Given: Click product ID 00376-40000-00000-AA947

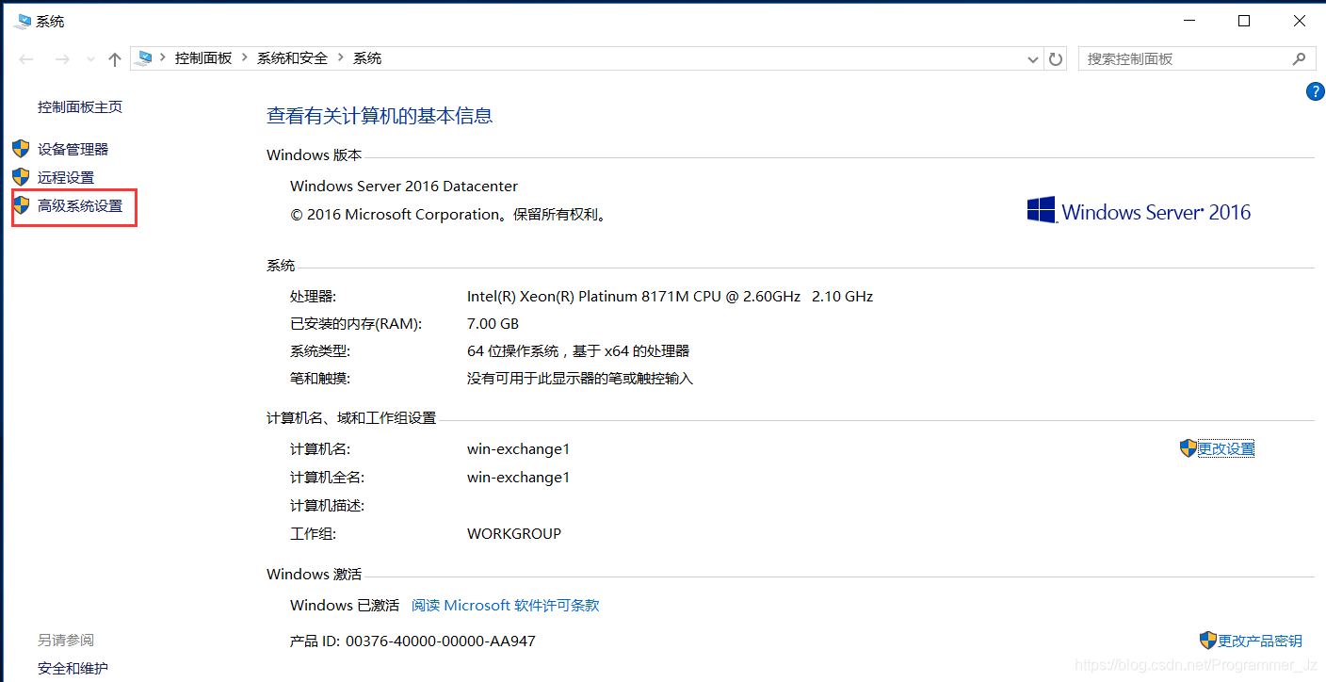Looking at the screenshot, I should point(441,641).
